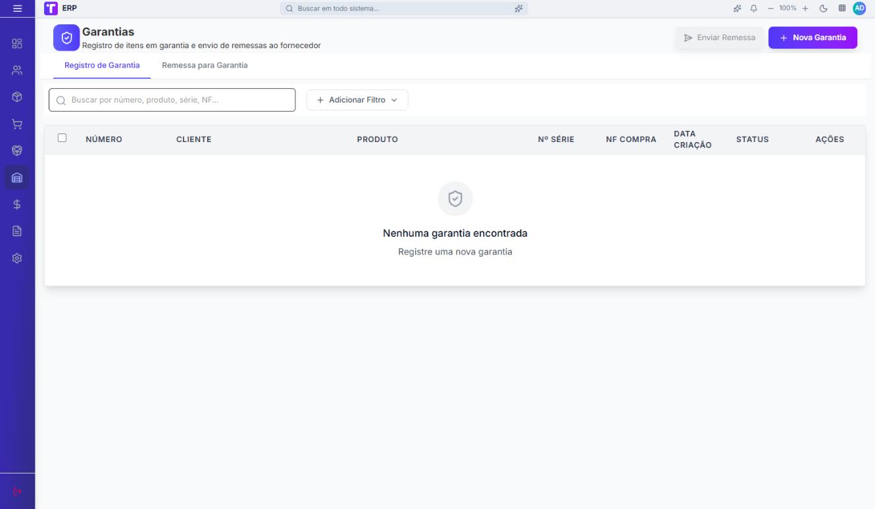This screenshot has height=509, width=875.
Task: Click the empty-state shield icon
Action: tap(455, 199)
